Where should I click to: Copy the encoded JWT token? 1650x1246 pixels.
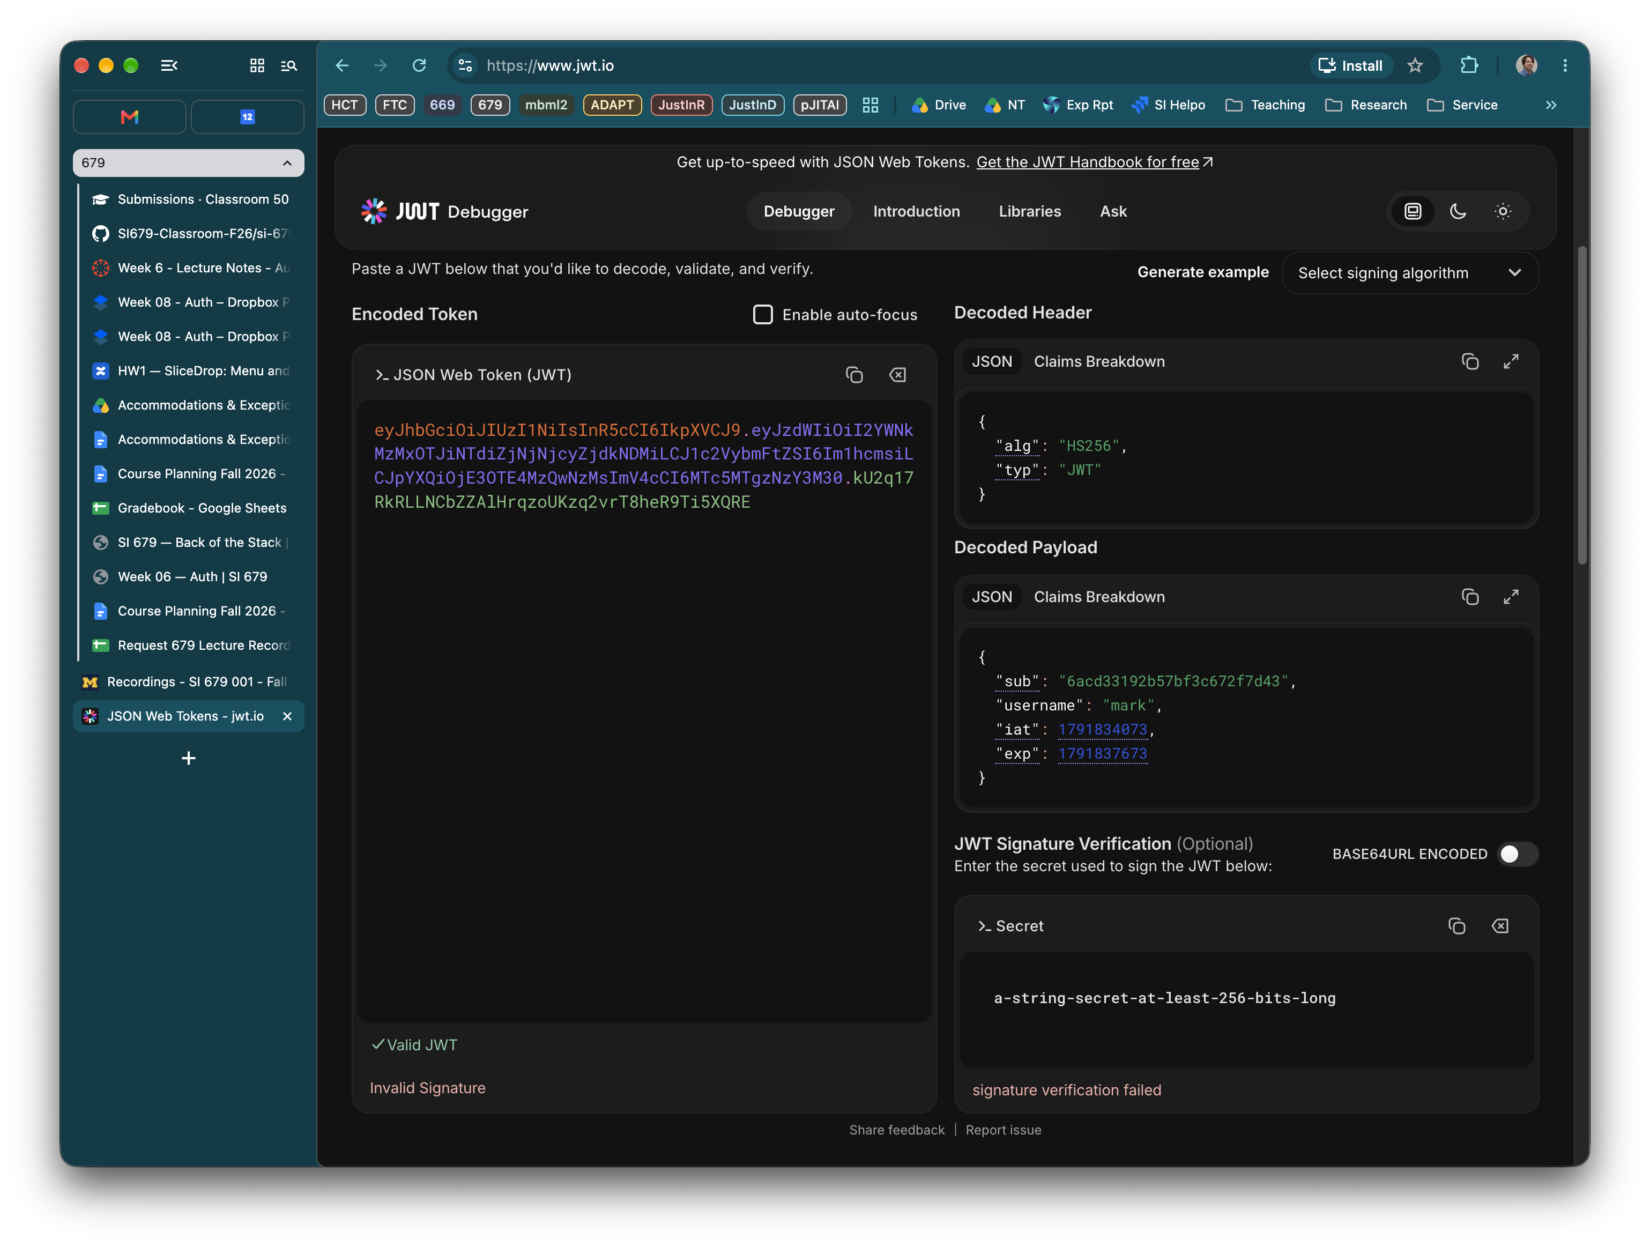pyautogui.click(x=854, y=375)
